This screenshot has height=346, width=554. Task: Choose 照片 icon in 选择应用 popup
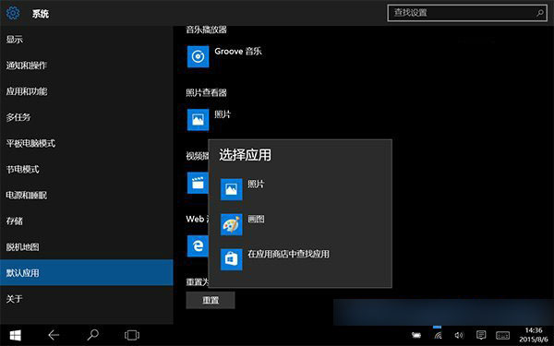[x=232, y=189]
